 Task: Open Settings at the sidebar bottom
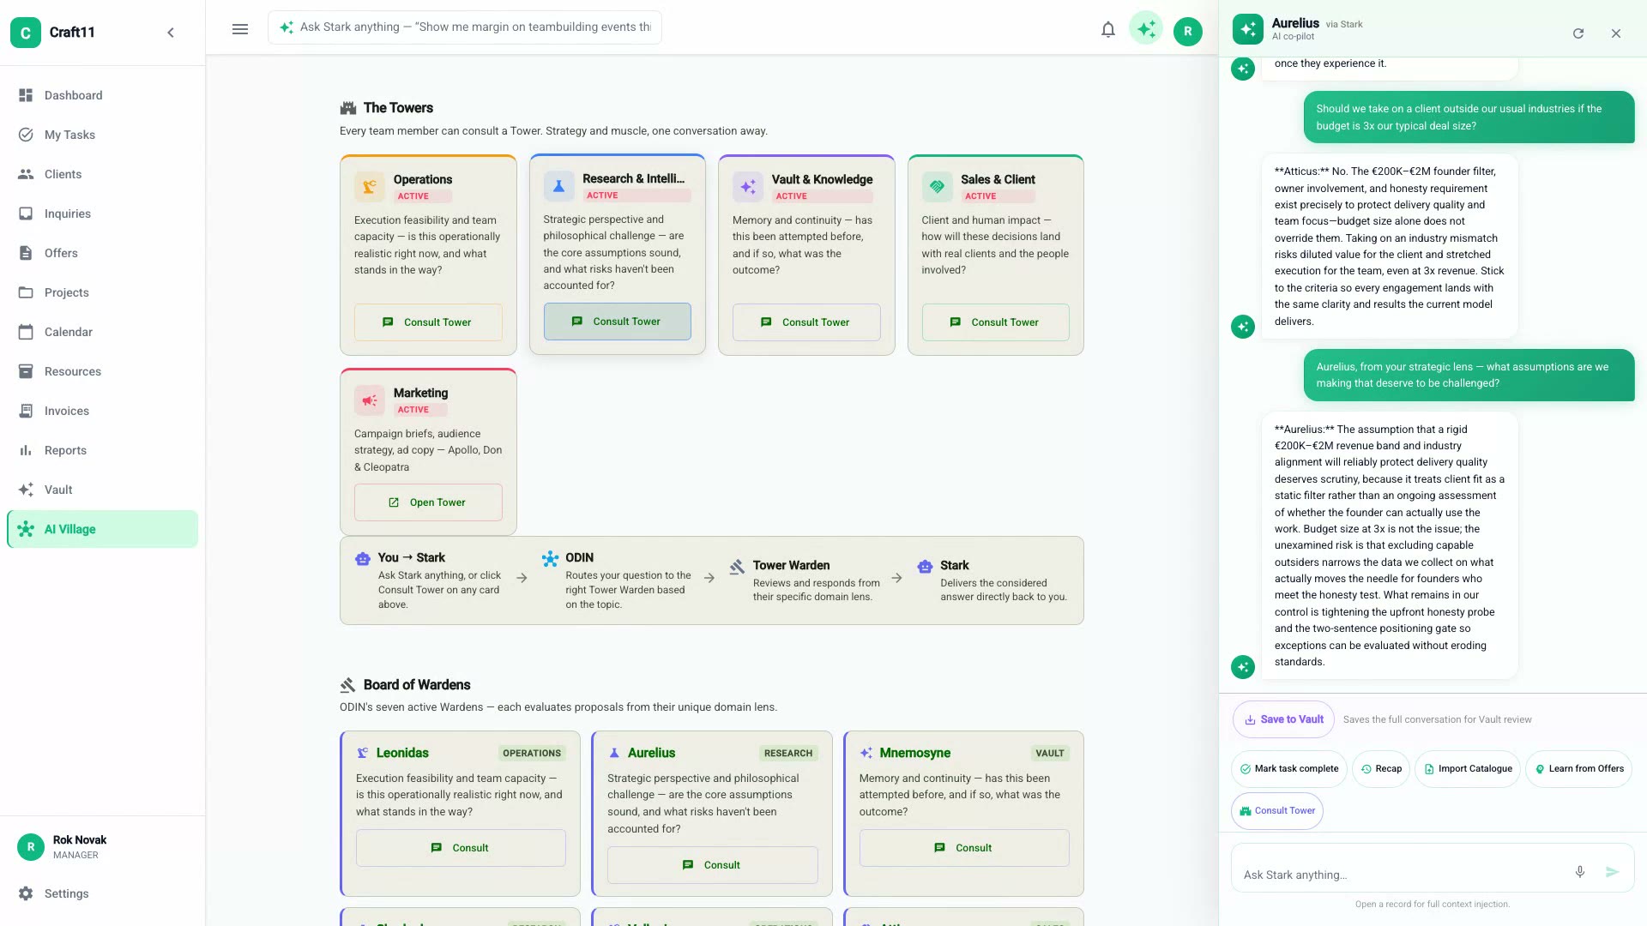[103, 893]
